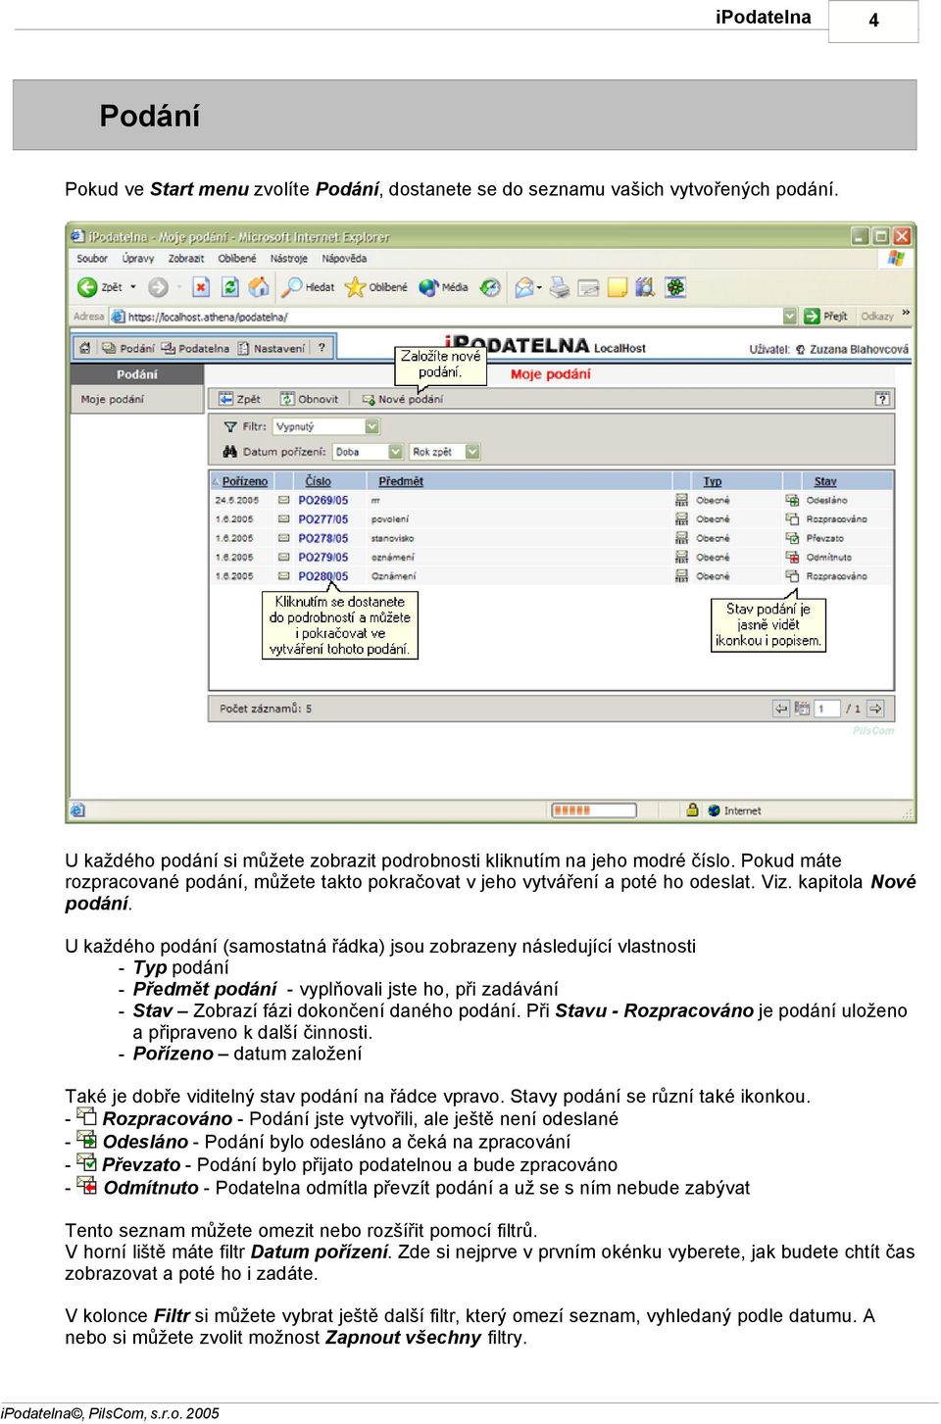
Task: Click the iPodatelna home icon in app menu
Action: click(x=85, y=348)
